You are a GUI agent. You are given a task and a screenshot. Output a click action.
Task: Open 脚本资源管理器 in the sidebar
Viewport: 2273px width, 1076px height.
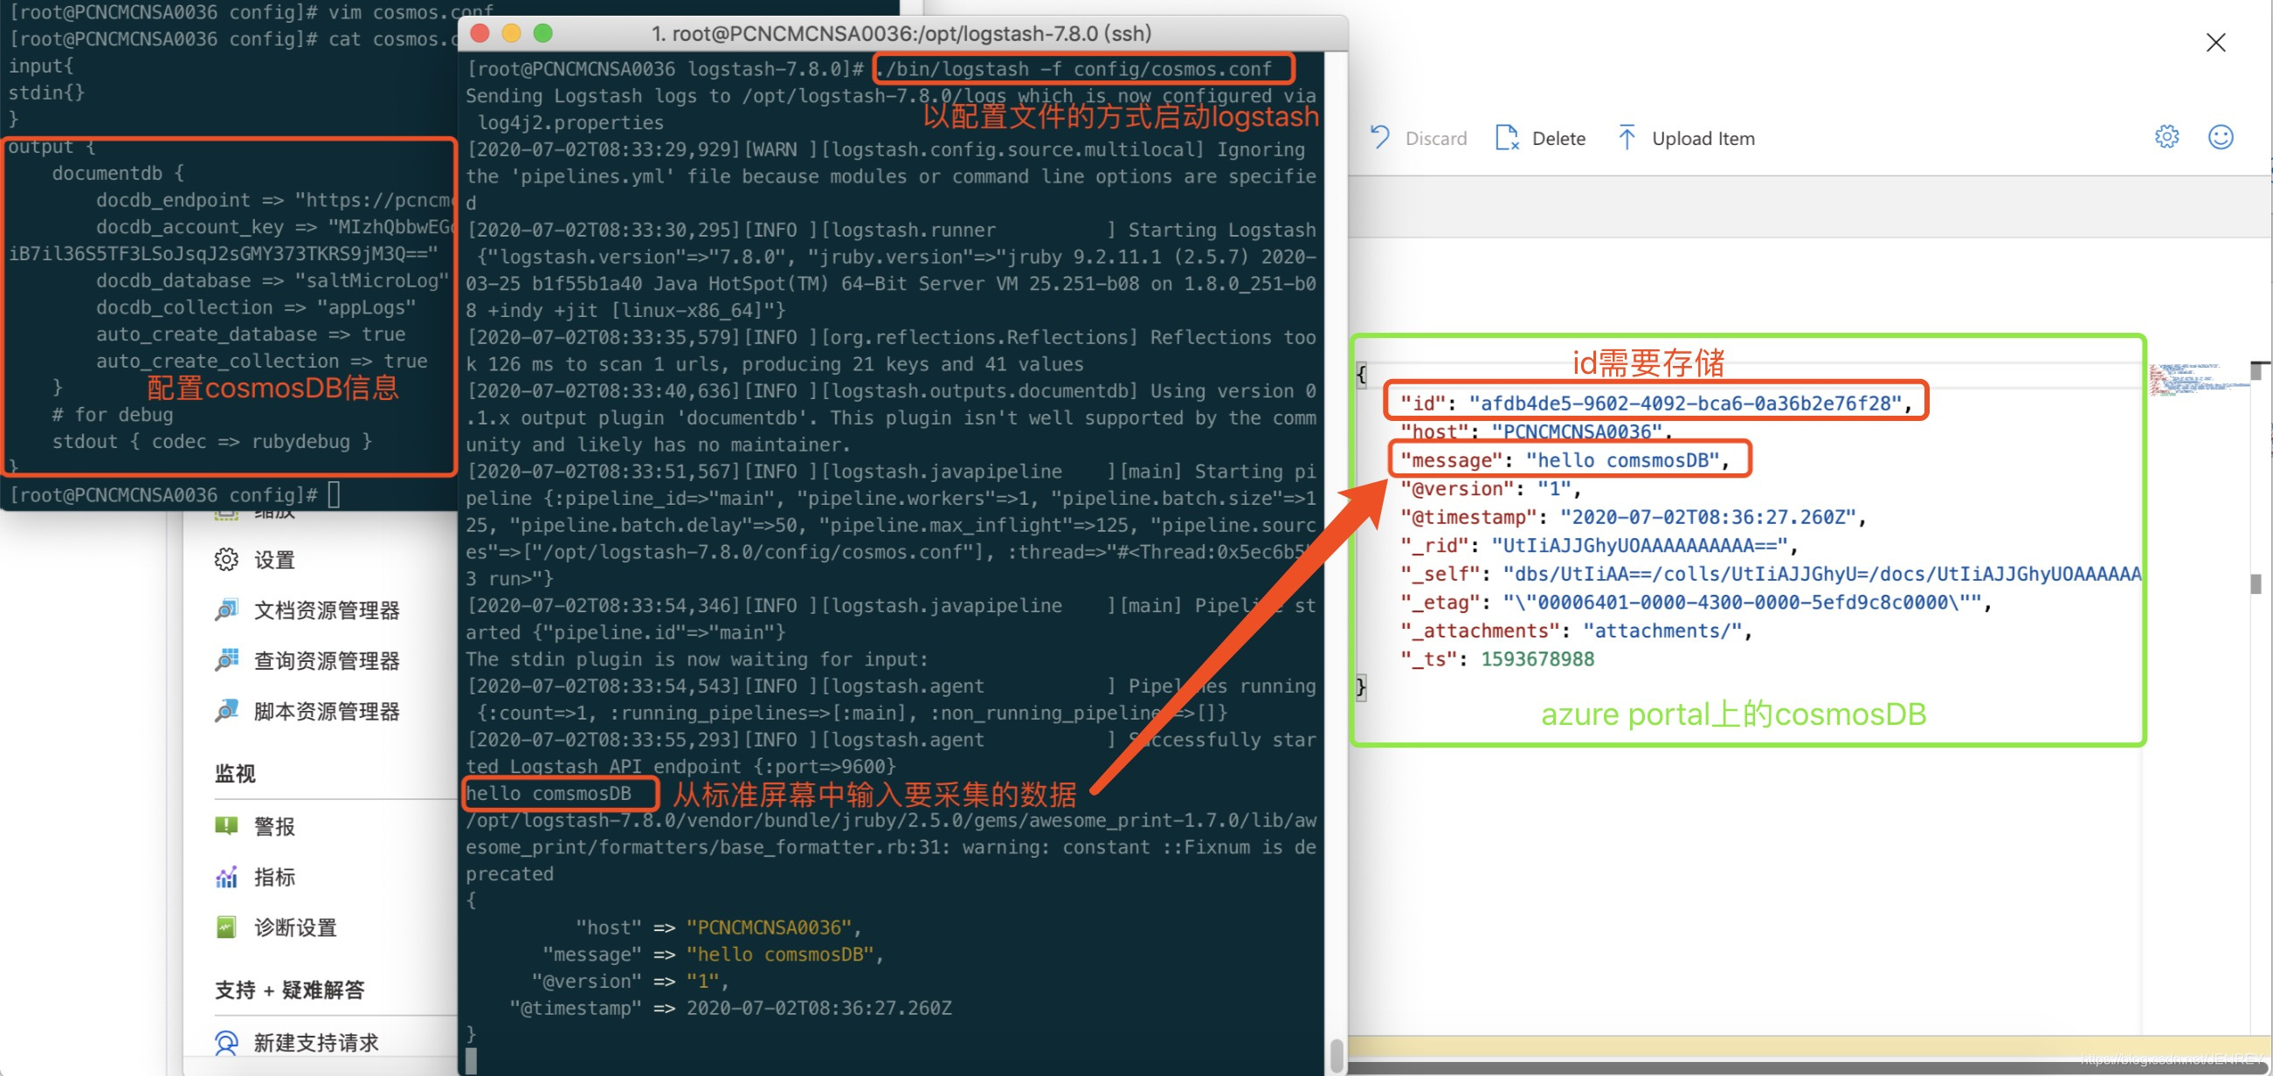click(x=326, y=711)
